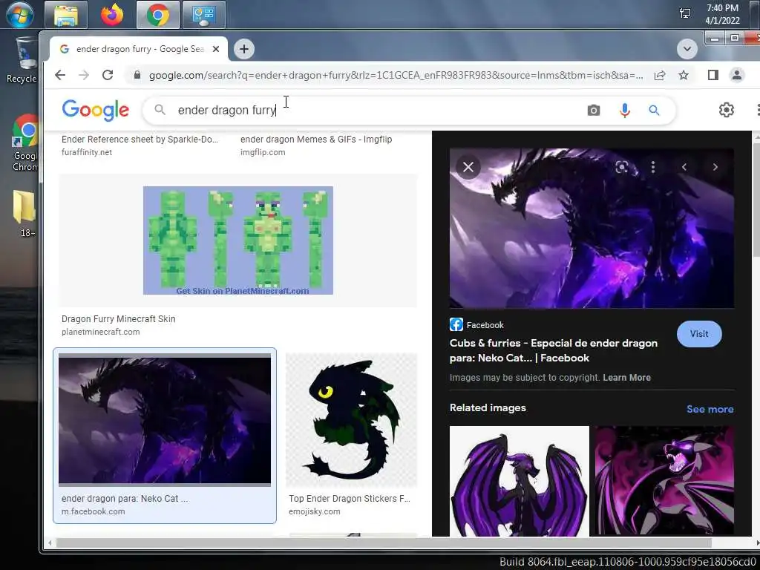Reload the page with the refresh icon
Viewport: 760px width, 570px height.
108,75
